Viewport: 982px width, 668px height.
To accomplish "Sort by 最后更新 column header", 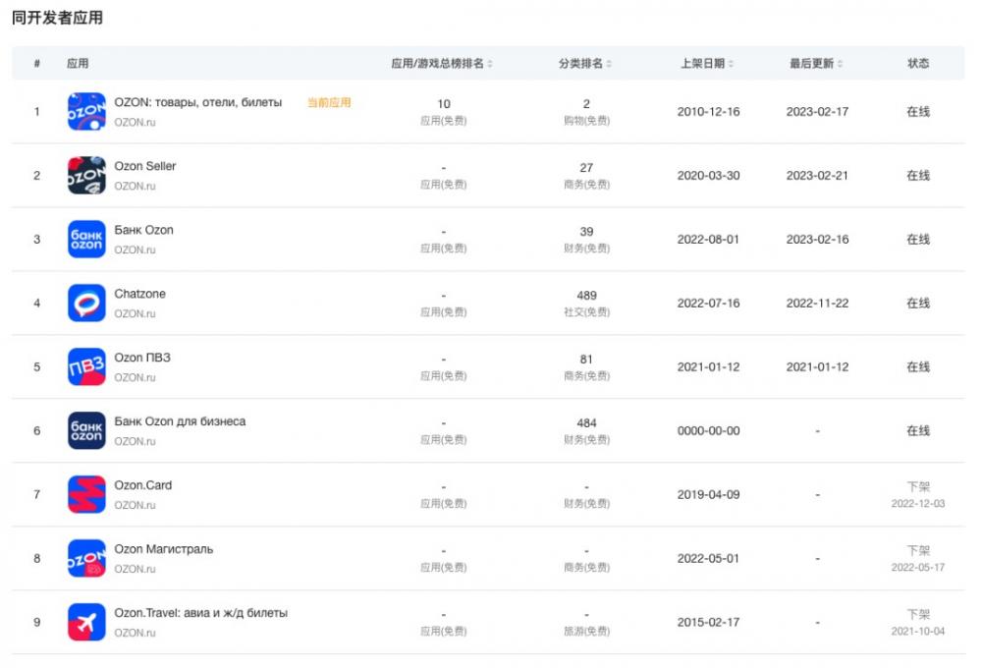I will point(816,63).
